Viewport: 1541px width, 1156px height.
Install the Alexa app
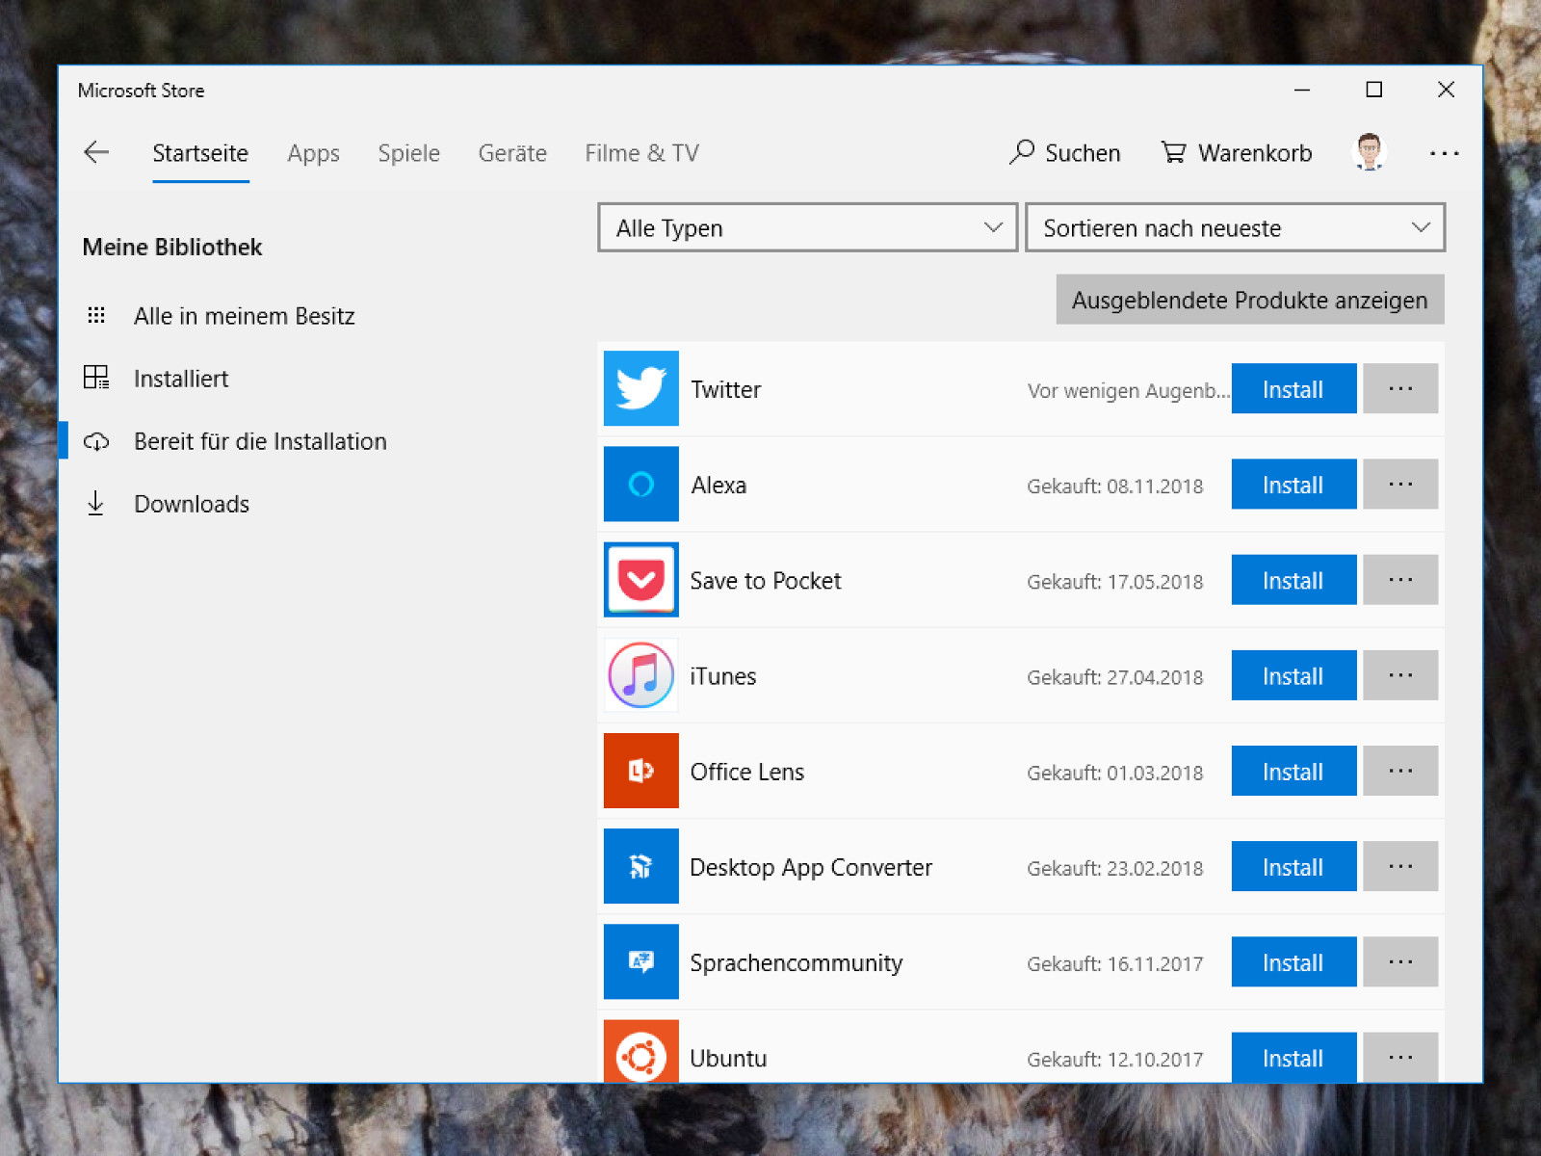(x=1293, y=484)
